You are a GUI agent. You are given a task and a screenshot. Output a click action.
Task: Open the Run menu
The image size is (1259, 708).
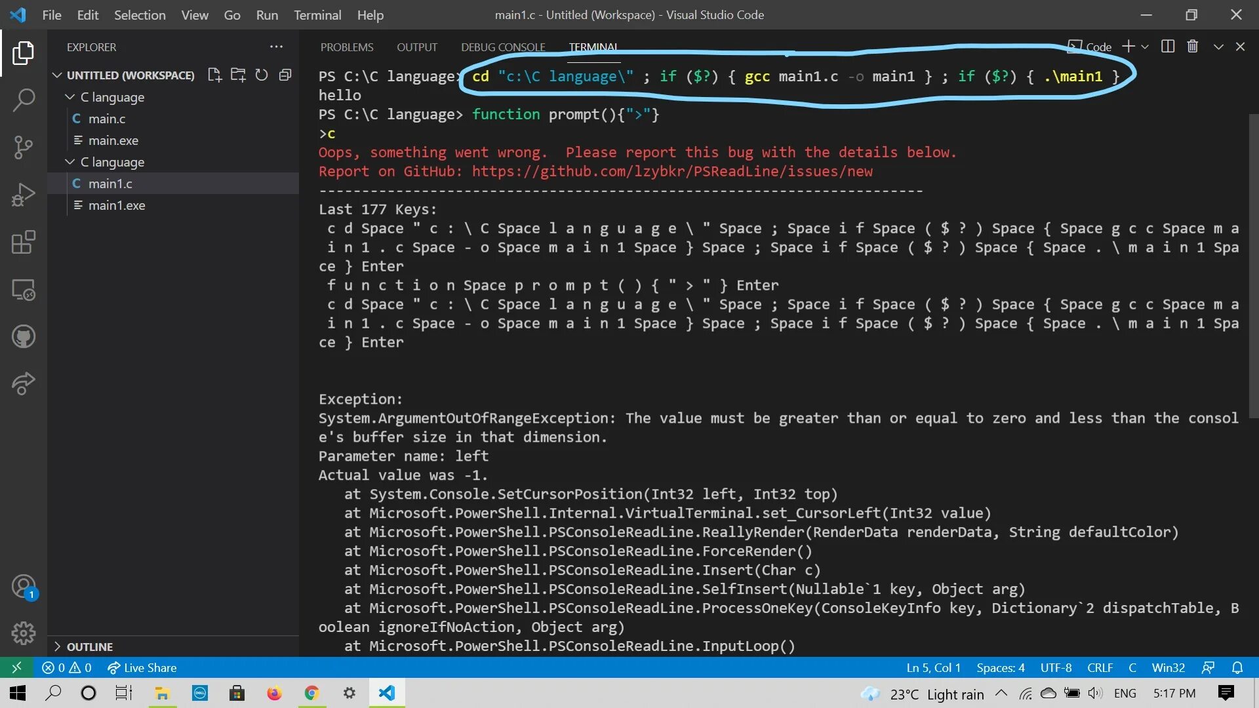click(267, 14)
